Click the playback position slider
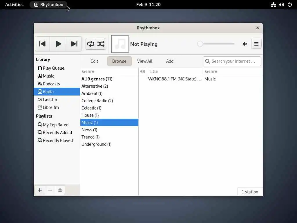This screenshot has height=223, width=297. coord(216,44)
